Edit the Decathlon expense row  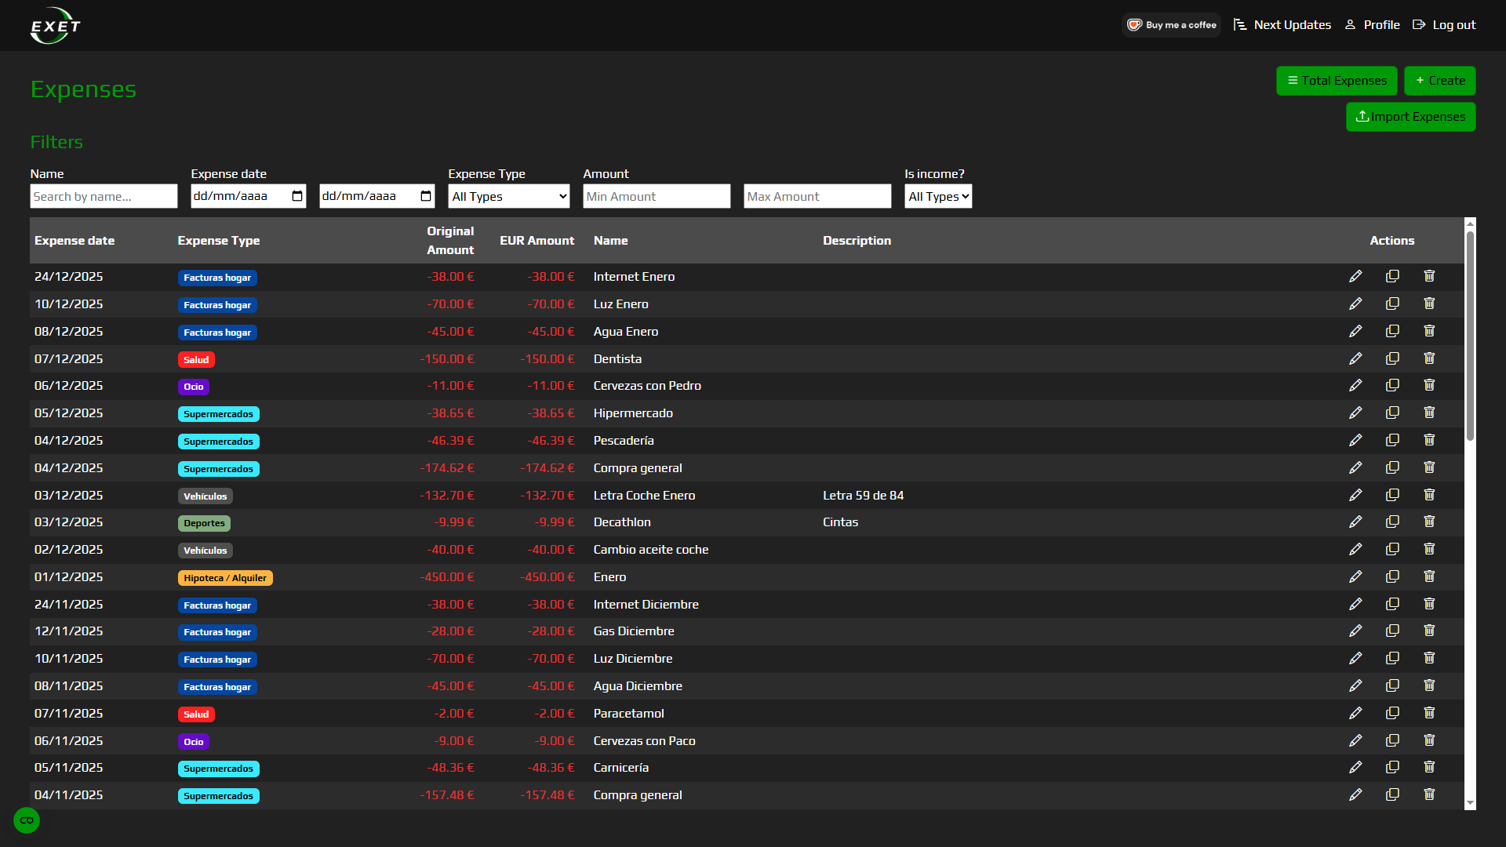[1356, 522]
